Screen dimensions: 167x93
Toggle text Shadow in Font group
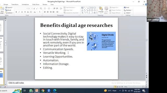pyautogui.click(x=25, y=12)
